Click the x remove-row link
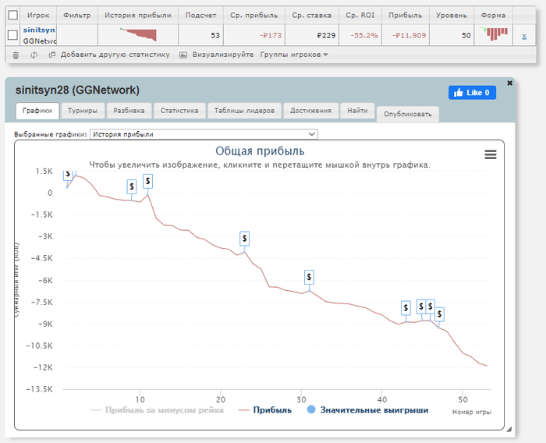Screen dimensions: 546x443 (x=524, y=36)
